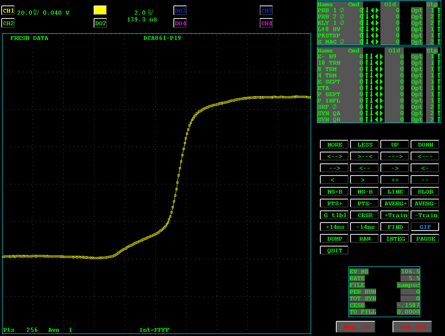
Task: Click the up arrow for SRF Ø command
Action: click(x=366, y=107)
